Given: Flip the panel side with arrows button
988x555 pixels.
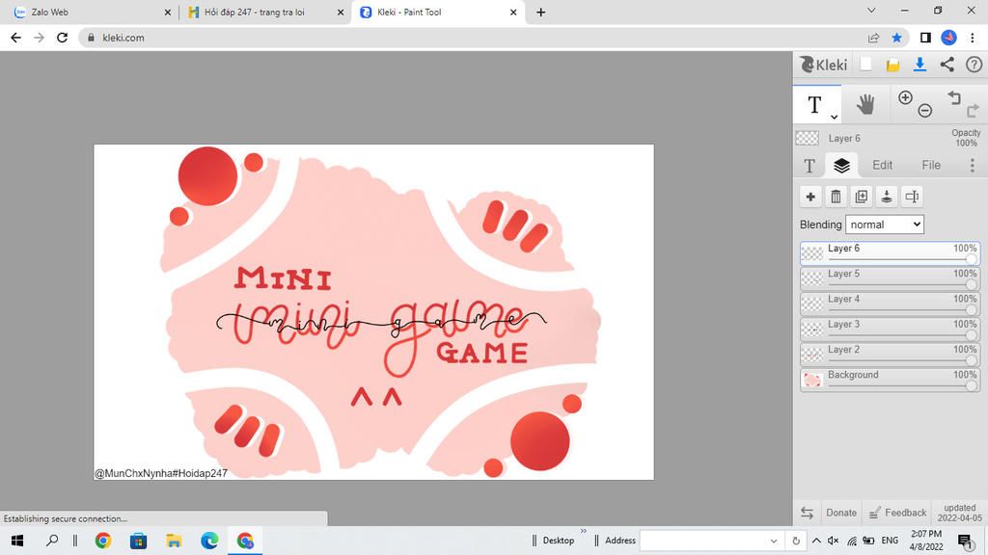Looking at the screenshot, I should [807, 513].
